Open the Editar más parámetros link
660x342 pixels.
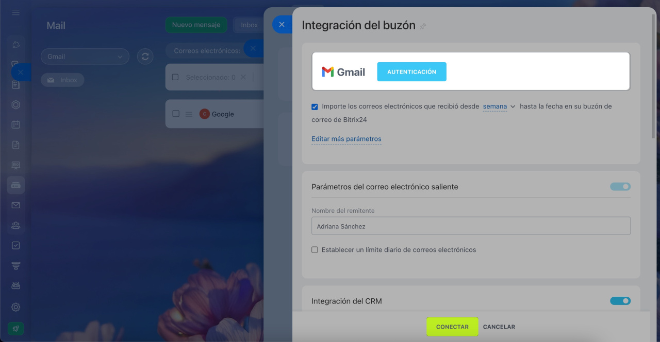click(x=346, y=139)
